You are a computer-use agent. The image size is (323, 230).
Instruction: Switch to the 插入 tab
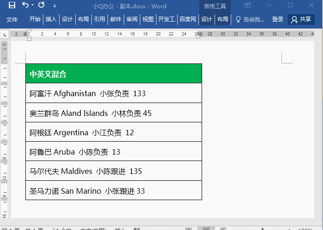tap(51, 19)
